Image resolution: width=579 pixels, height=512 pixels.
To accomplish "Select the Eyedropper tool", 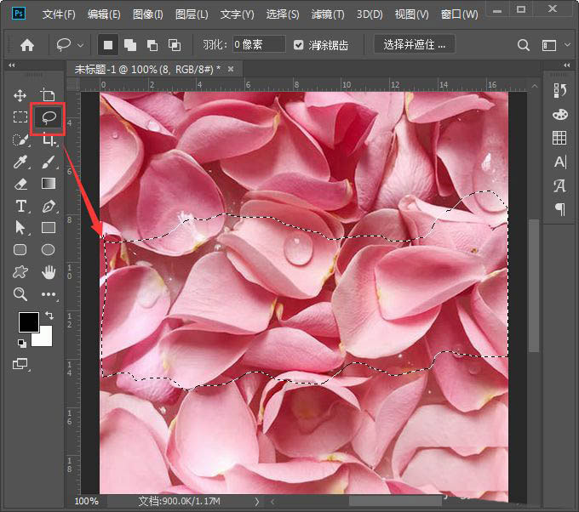I will coord(20,162).
